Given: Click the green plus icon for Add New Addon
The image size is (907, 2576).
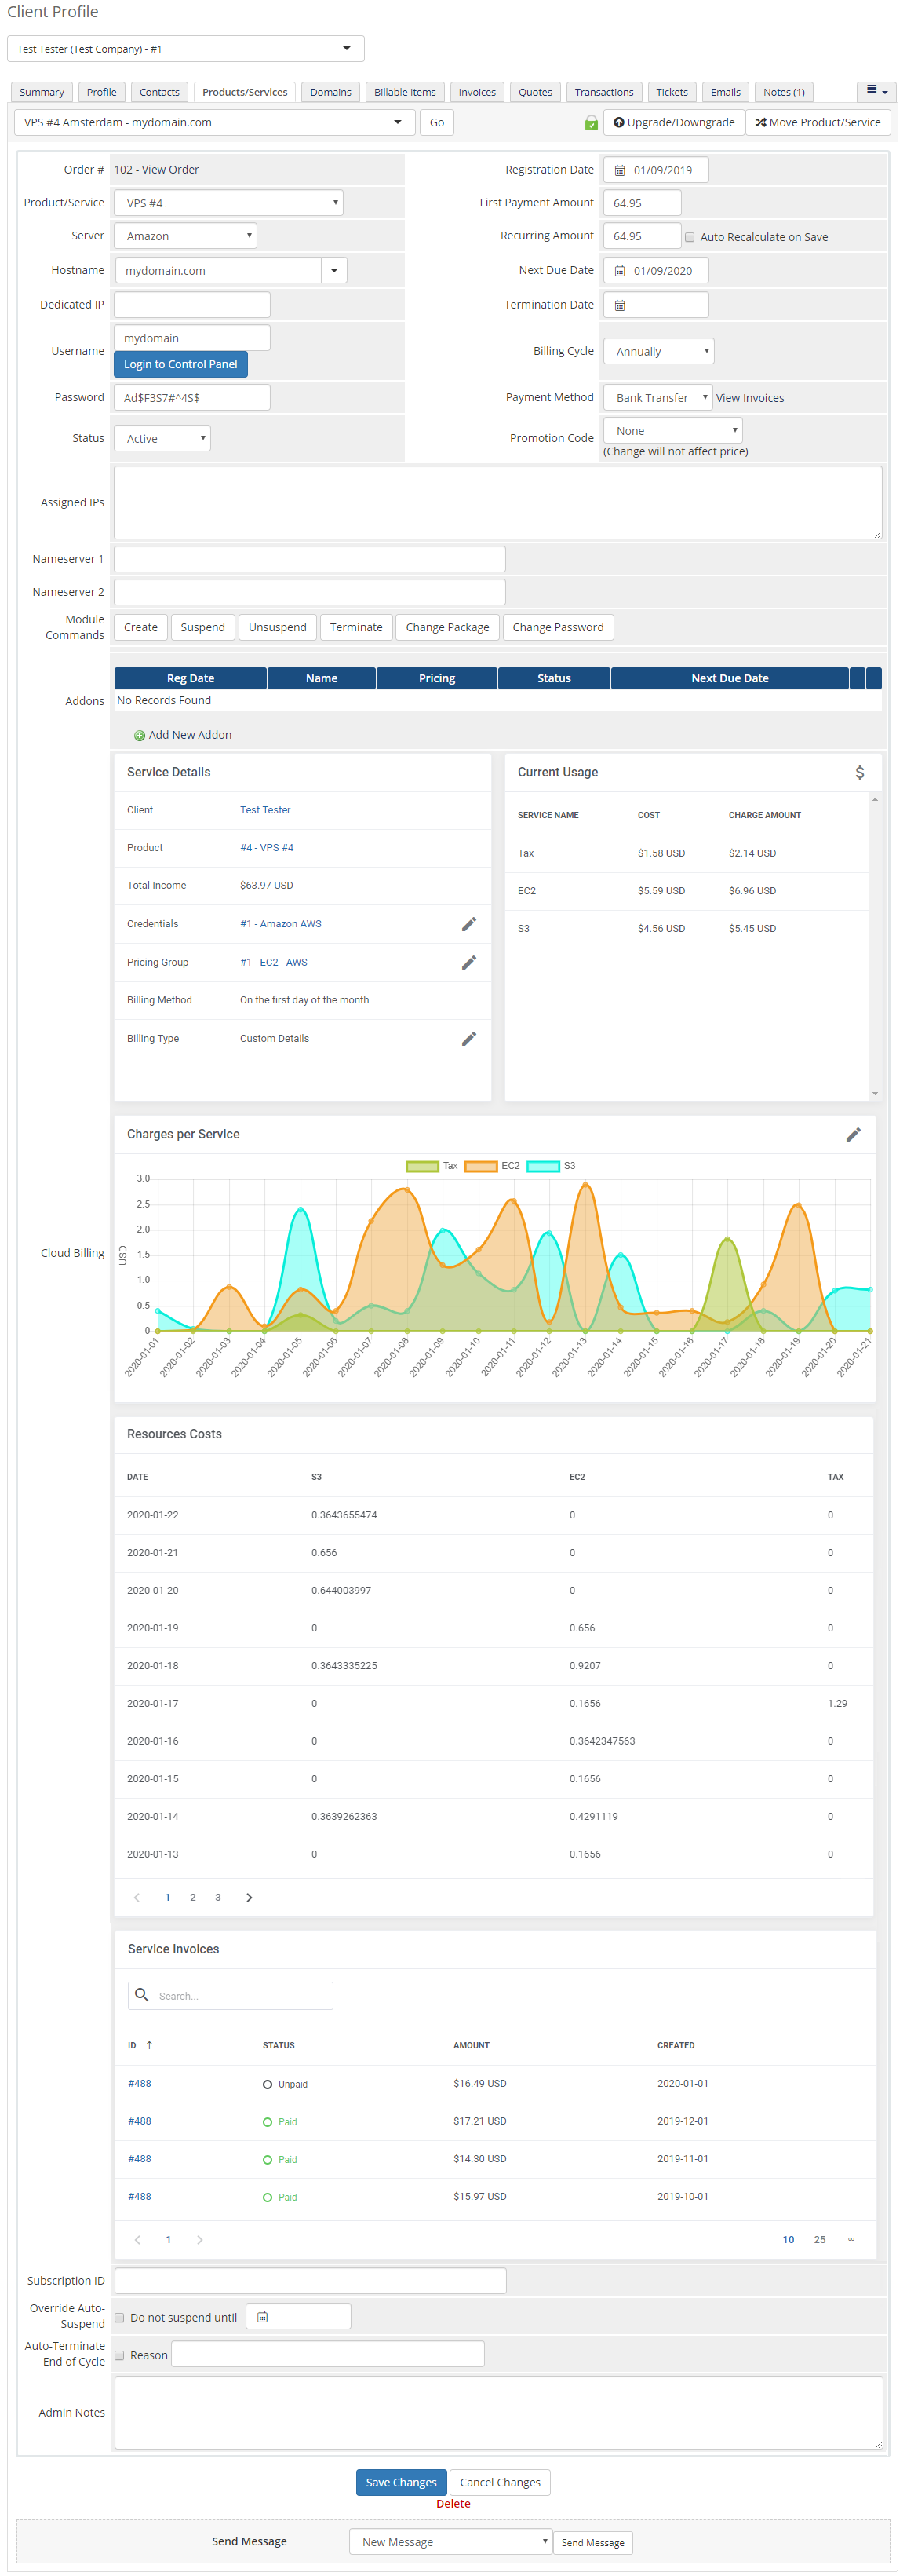Looking at the screenshot, I should point(140,736).
